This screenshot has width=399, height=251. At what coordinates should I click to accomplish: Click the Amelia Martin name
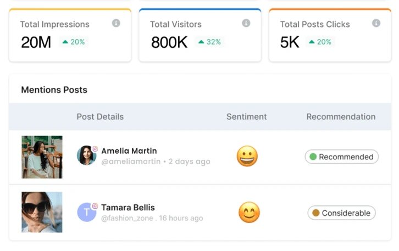[x=129, y=151]
